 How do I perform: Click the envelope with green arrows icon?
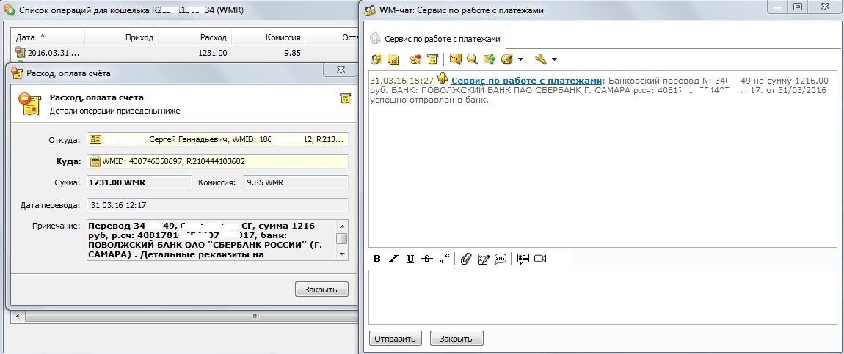pyautogui.click(x=489, y=59)
